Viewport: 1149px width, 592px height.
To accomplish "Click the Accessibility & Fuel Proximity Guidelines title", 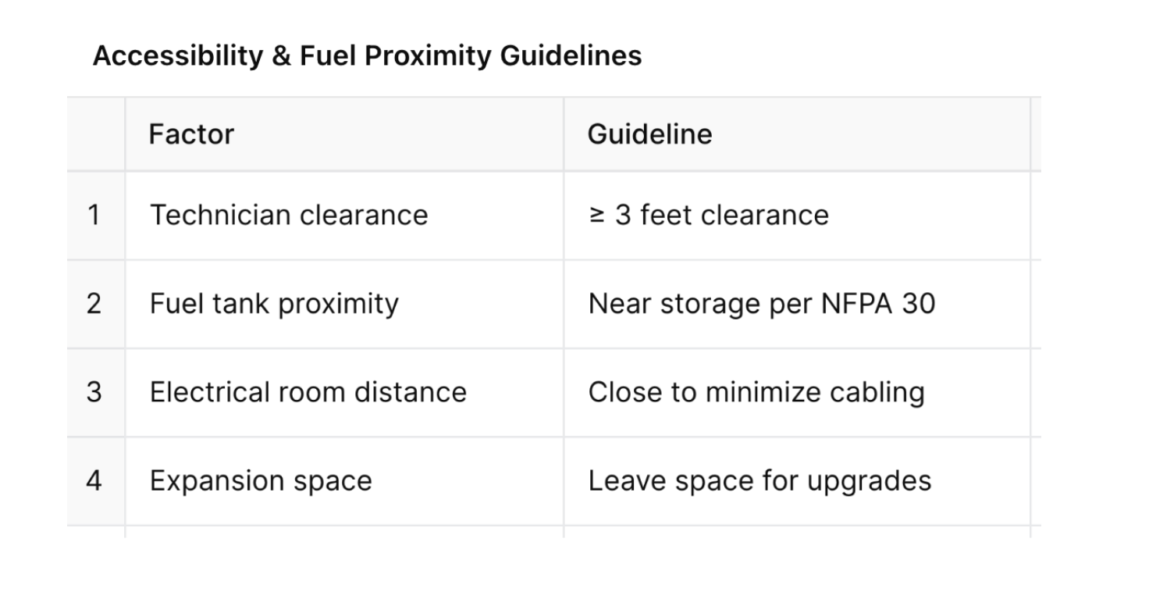I will pyautogui.click(x=367, y=56).
